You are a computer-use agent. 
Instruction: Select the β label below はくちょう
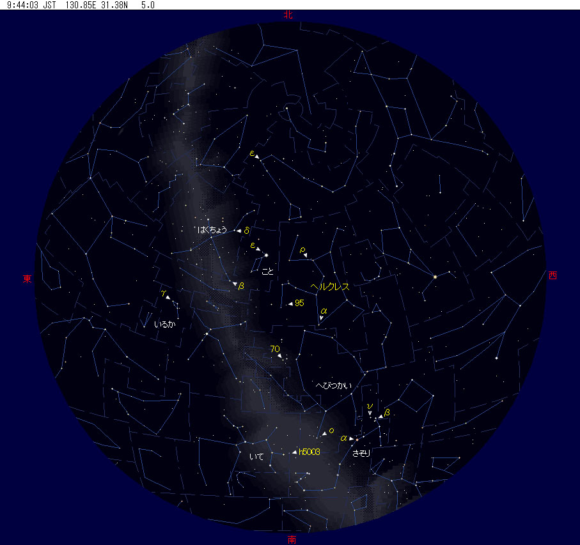(x=241, y=286)
